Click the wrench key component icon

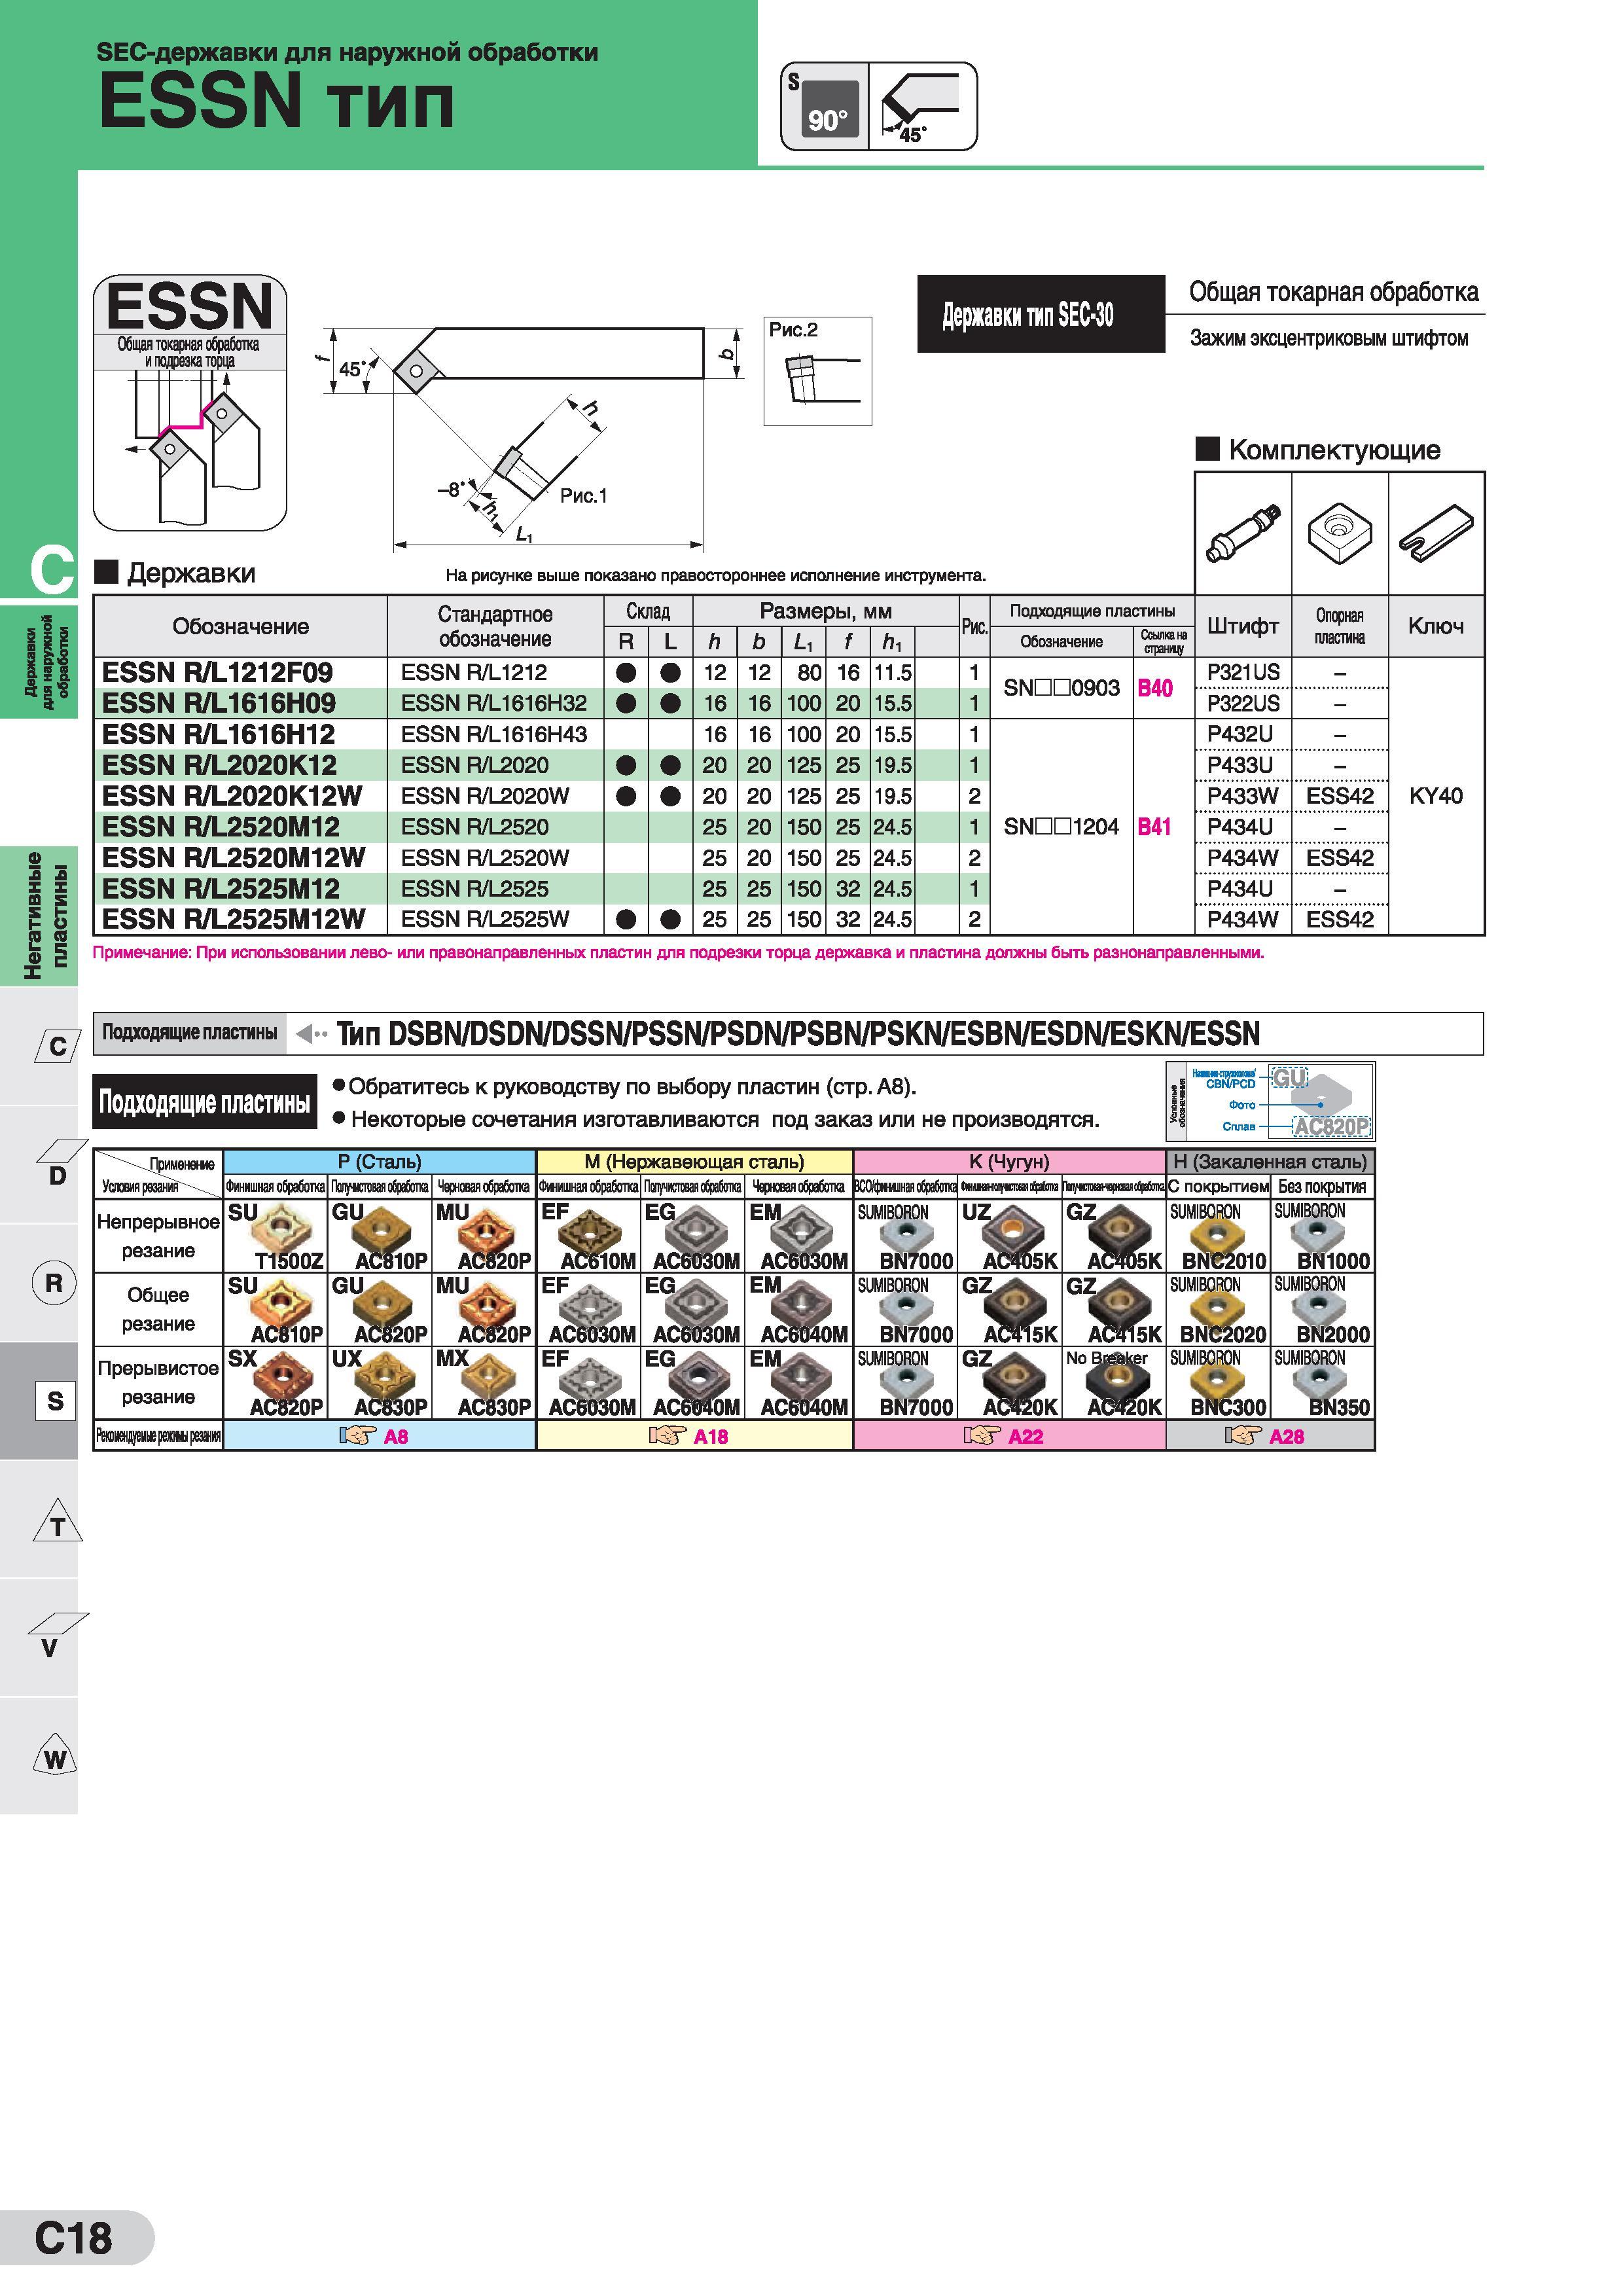1436,534
